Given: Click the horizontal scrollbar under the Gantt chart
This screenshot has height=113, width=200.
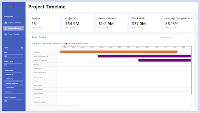Looking at the screenshot, I should (56, 106).
